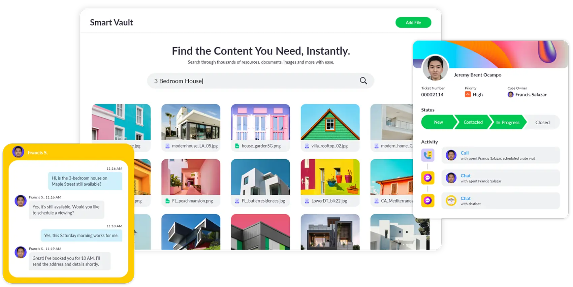The image size is (573, 287).
Task: Click the Francis S. avatar in the chat header
Action: [18, 152]
